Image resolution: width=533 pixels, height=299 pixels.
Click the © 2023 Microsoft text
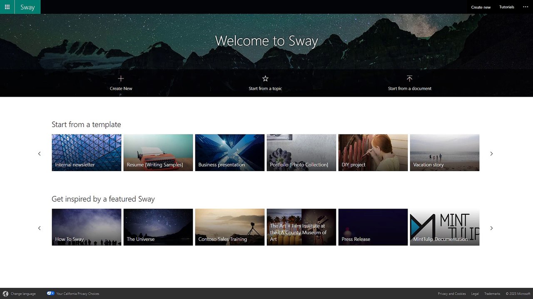[518, 294]
